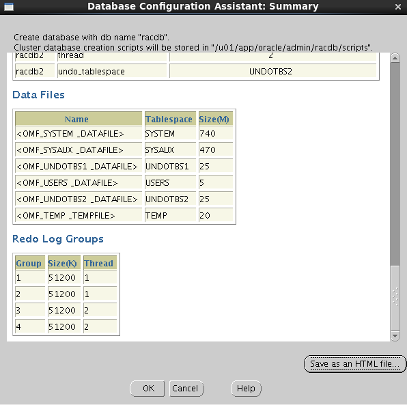Click the window menu icon in title bar
This screenshot has height=405, width=407.
pos(9,7)
